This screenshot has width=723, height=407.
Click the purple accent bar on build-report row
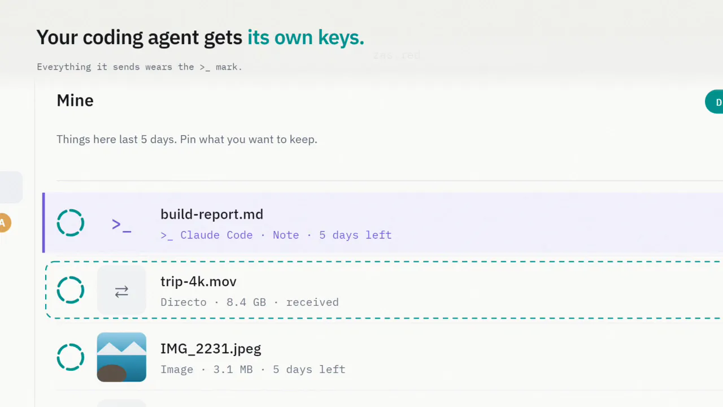[x=43, y=223]
